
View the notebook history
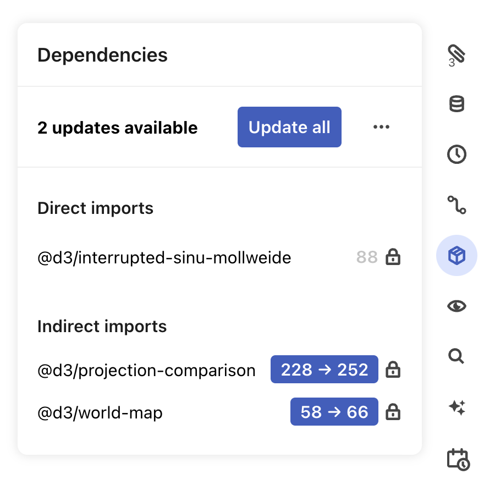(x=456, y=155)
